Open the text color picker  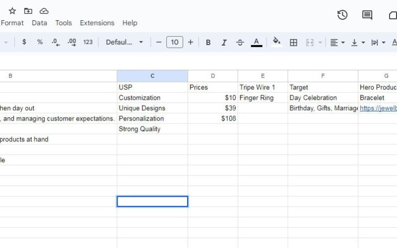[x=257, y=42]
